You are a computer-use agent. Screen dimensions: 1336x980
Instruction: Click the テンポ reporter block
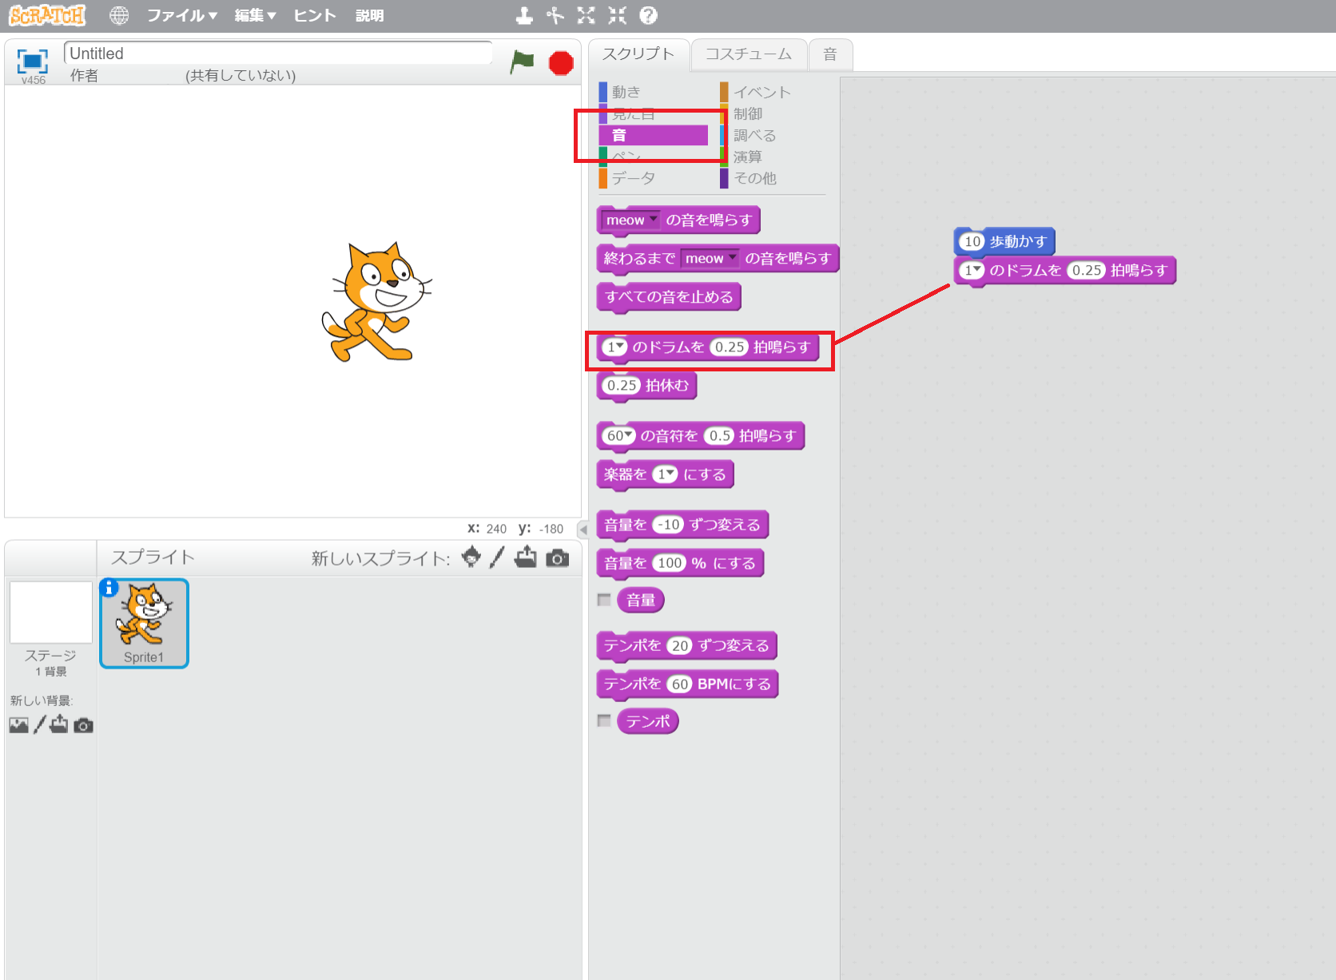[x=647, y=721]
